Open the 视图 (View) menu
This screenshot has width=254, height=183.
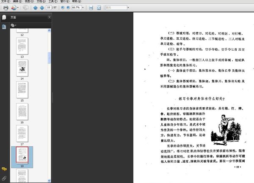29,1
